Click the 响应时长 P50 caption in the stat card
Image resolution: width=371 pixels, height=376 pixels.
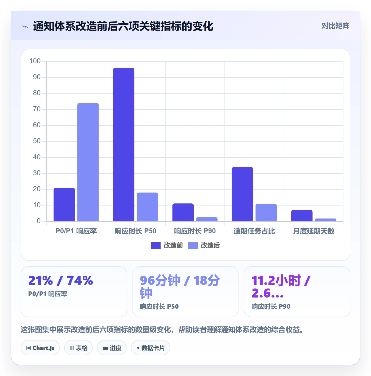point(159,307)
